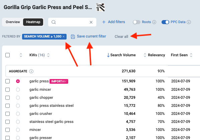Click the Clear all link
The image size is (200, 140).
click(121, 37)
